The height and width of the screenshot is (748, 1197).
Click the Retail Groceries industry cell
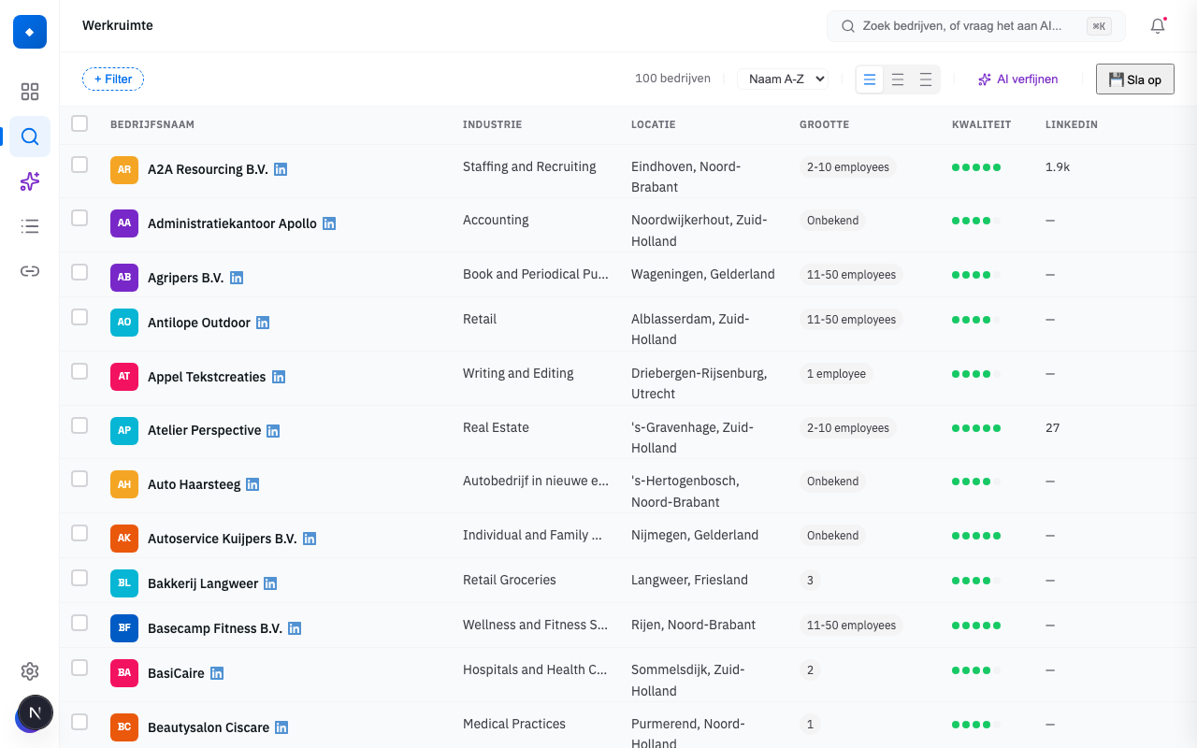510,580
